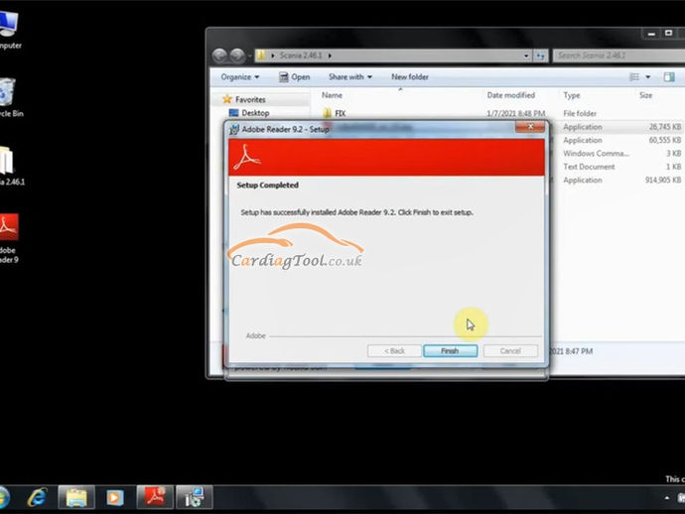
Task: Open the Organize menu in Explorer
Action: pos(240,76)
